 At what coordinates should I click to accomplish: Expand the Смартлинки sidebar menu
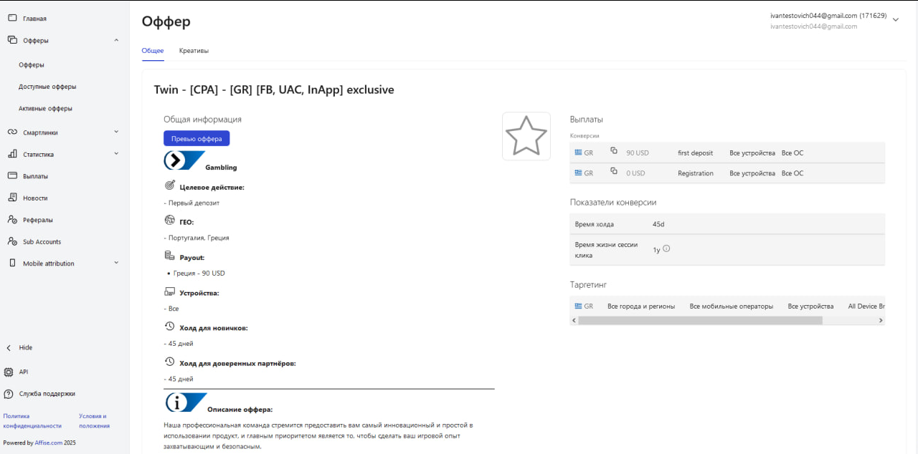[116, 132]
